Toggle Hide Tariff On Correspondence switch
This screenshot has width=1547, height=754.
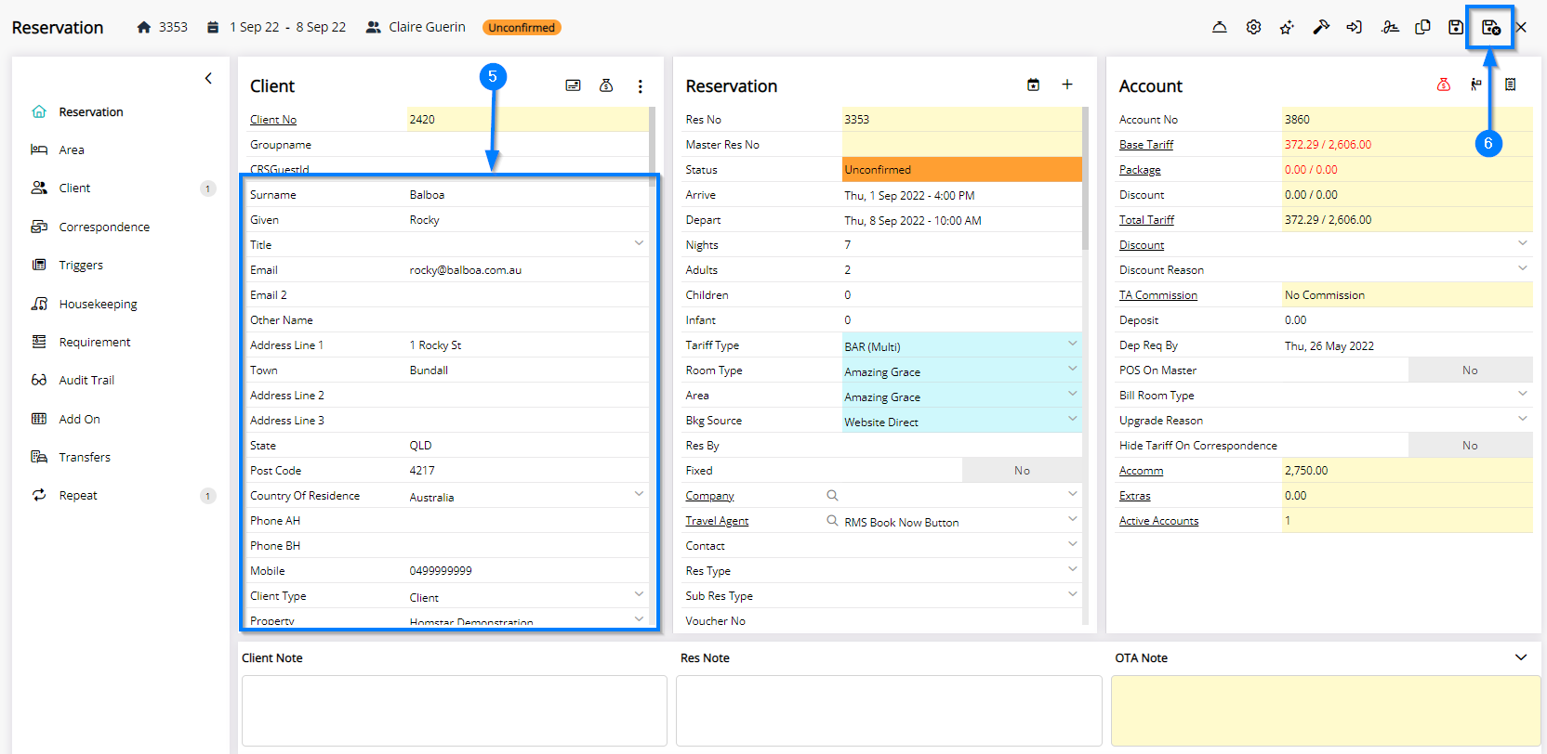(1469, 446)
